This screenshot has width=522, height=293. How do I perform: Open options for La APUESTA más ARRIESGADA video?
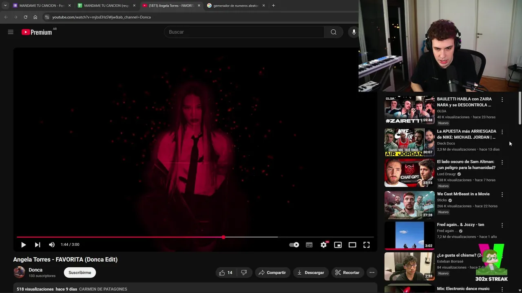[x=502, y=132]
